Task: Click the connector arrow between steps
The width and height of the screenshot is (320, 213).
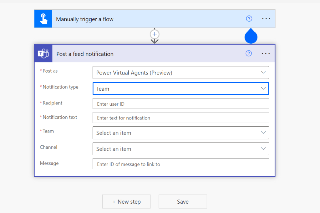Action: tap(155, 41)
